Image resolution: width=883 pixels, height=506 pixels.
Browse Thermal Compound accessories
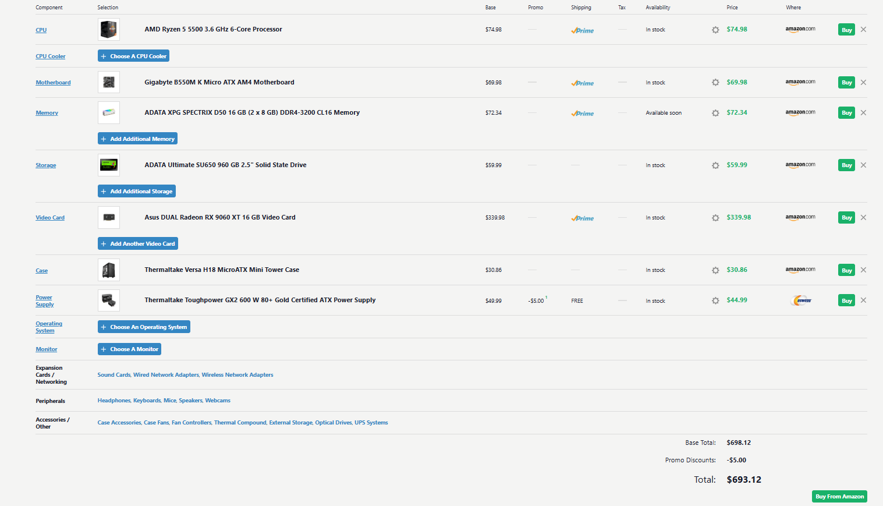(240, 423)
